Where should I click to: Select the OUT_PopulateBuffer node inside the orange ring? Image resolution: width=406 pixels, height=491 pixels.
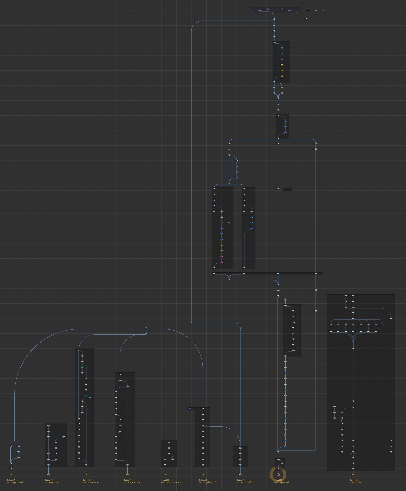(x=278, y=474)
